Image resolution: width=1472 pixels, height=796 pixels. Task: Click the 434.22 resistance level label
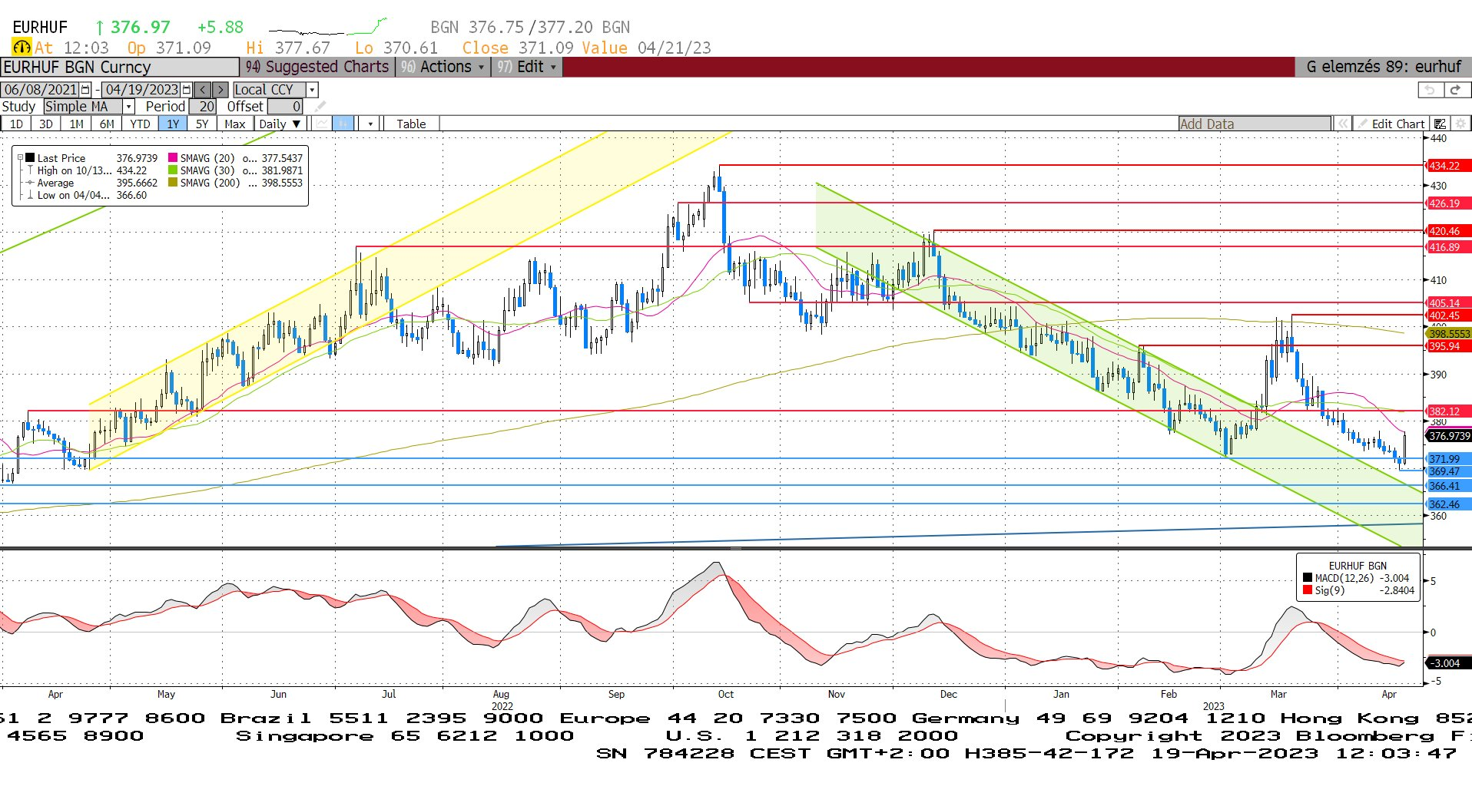pyautogui.click(x=1447, y=166)
